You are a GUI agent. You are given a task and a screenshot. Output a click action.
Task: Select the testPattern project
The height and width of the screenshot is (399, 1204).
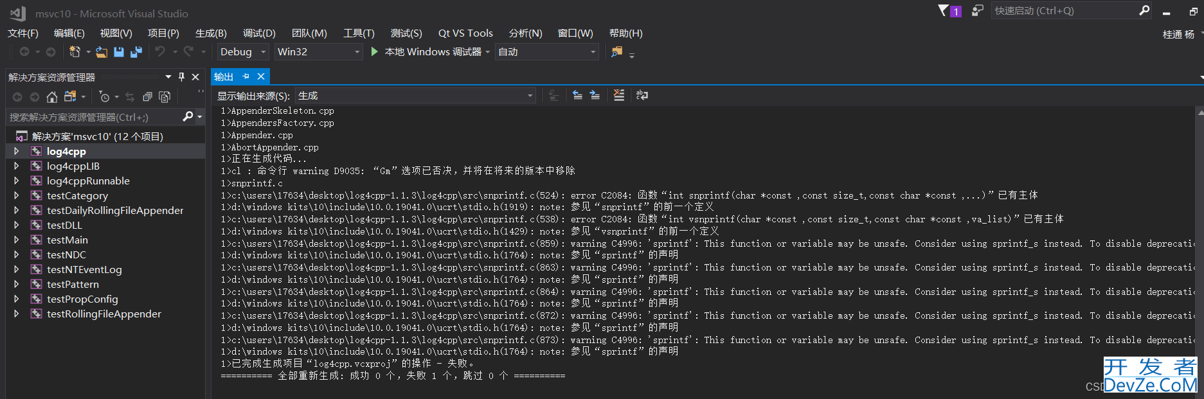pos(73,284)
